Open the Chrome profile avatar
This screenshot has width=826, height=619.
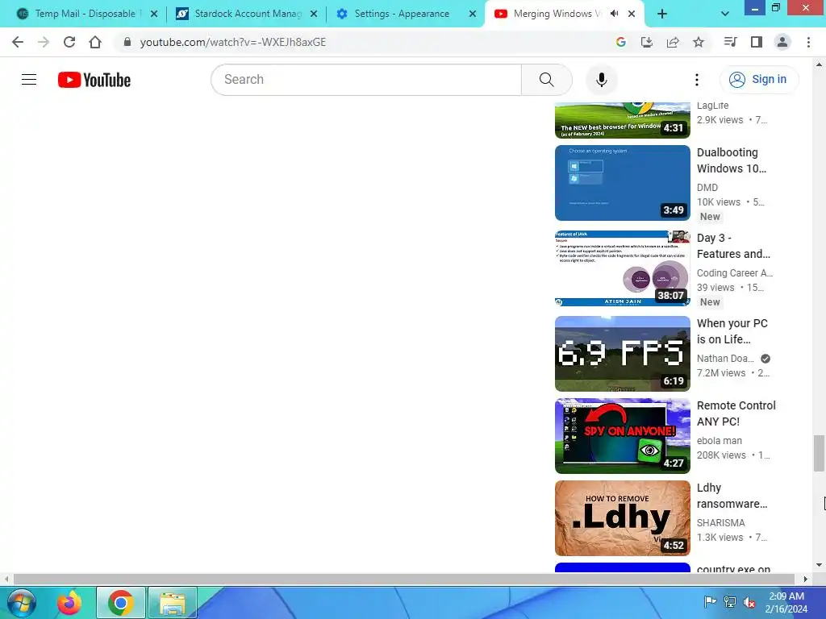click(x=782, y=42)
